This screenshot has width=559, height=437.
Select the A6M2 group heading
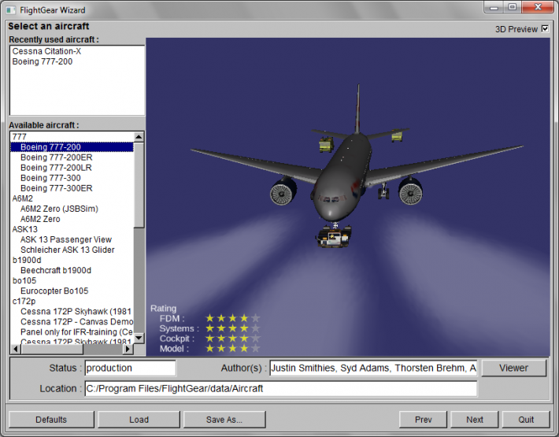pyautogui.click(x=23, y=198)
